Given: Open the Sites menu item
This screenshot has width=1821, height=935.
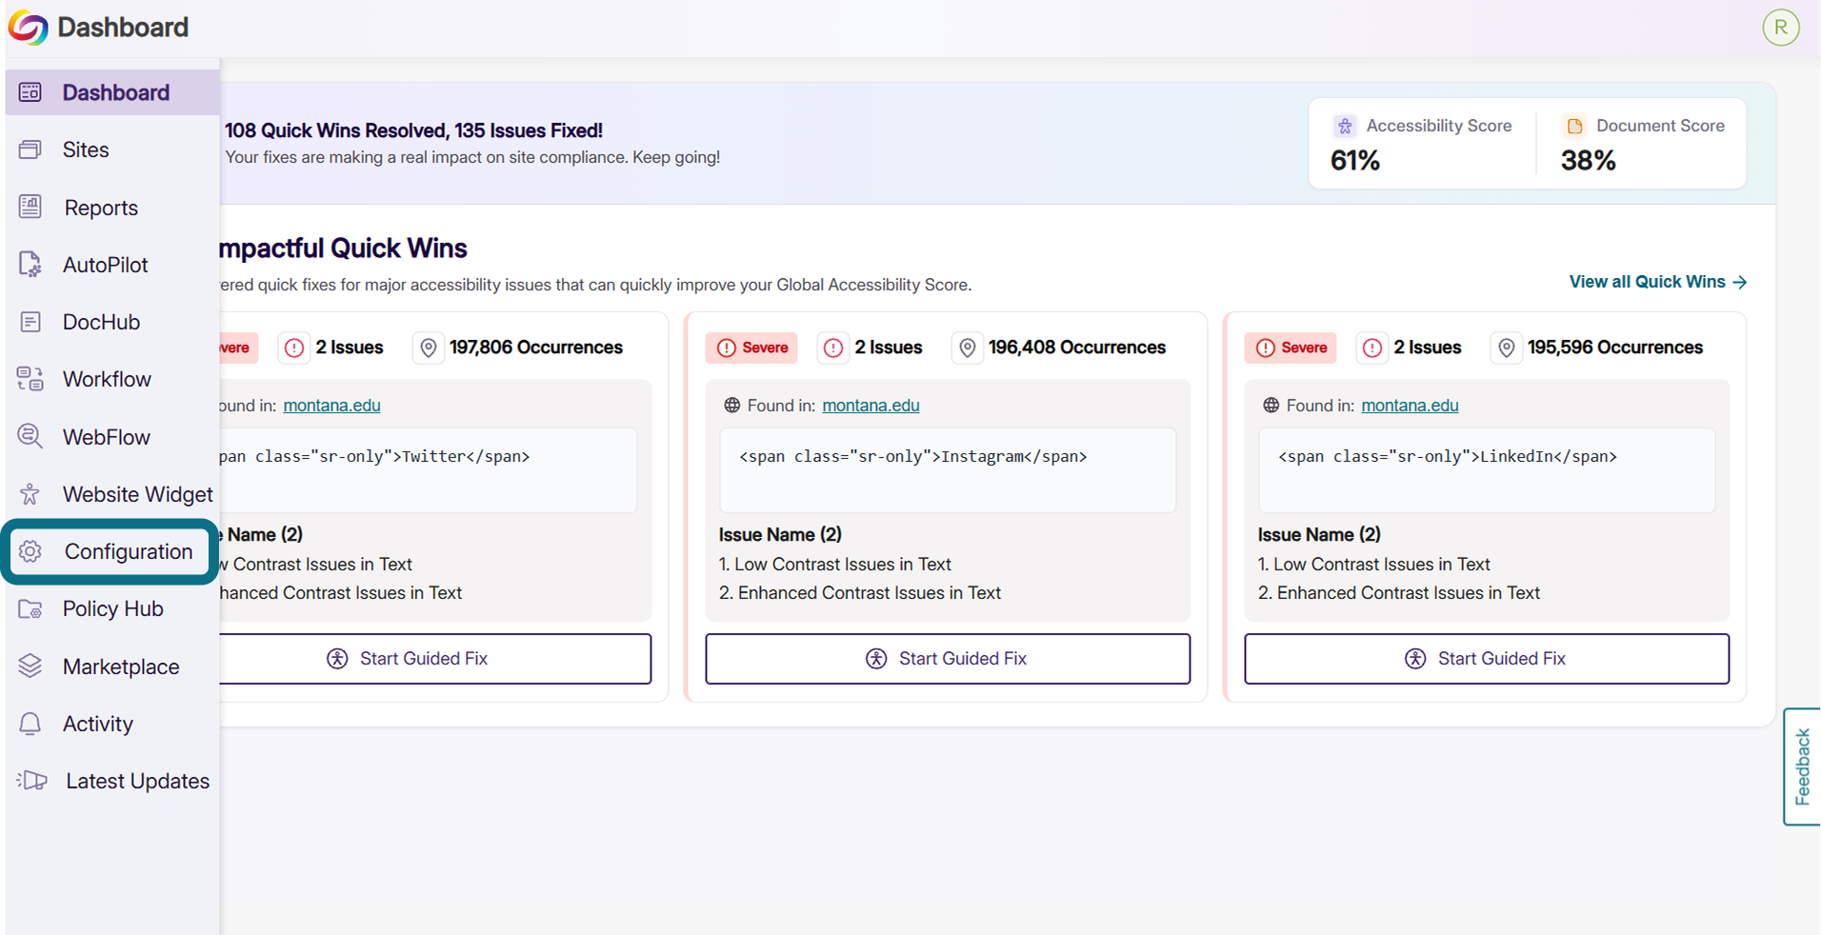Looking at the screenshot, I should [112, 149].
